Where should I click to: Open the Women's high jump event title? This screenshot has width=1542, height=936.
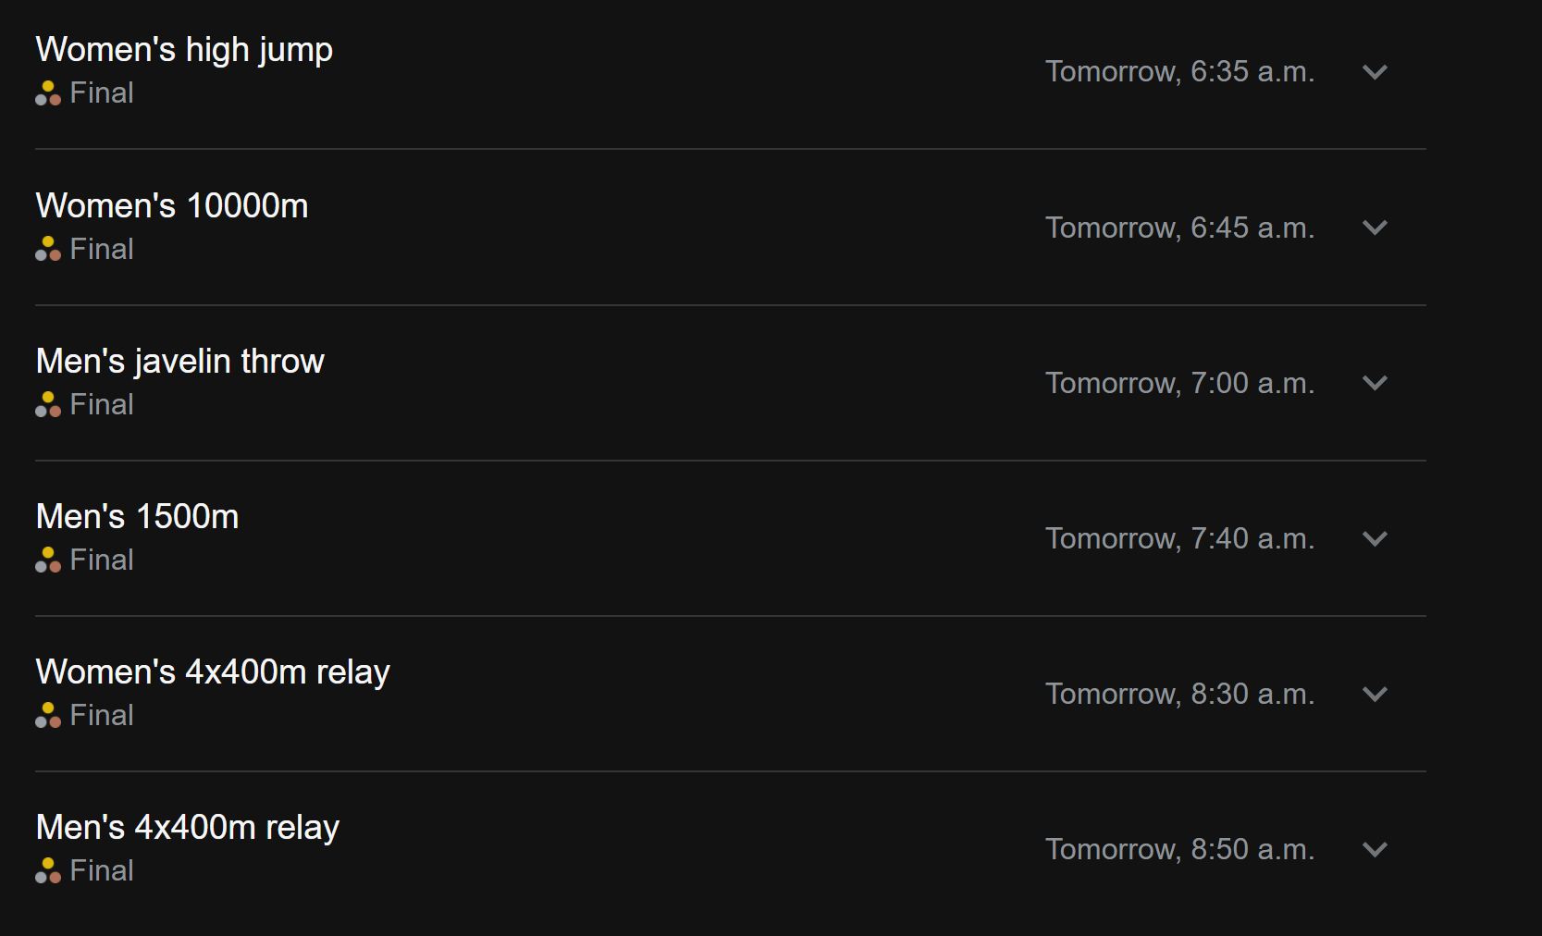[x=184, y=50]
